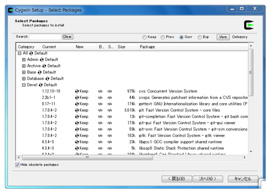This screenshot has height=195, width=272.
Task: Click version 1.12.13-10 cell
Action: [51, 91]
